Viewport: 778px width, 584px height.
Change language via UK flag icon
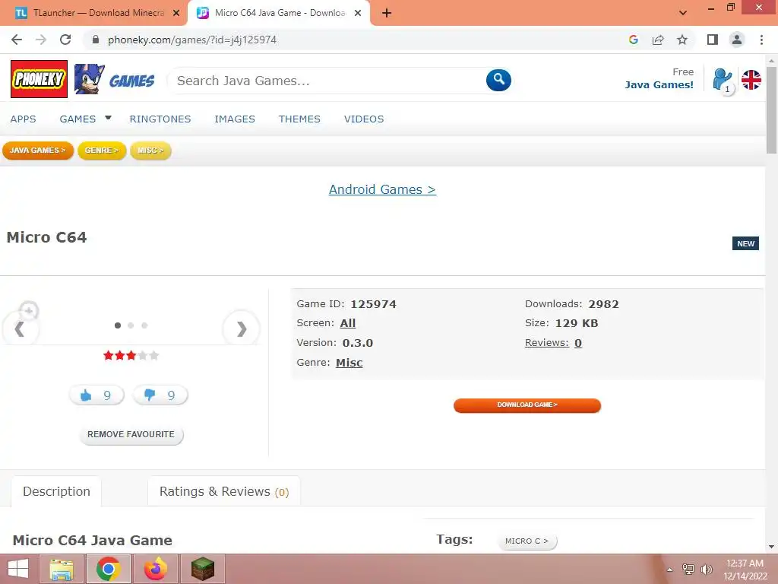751,80
